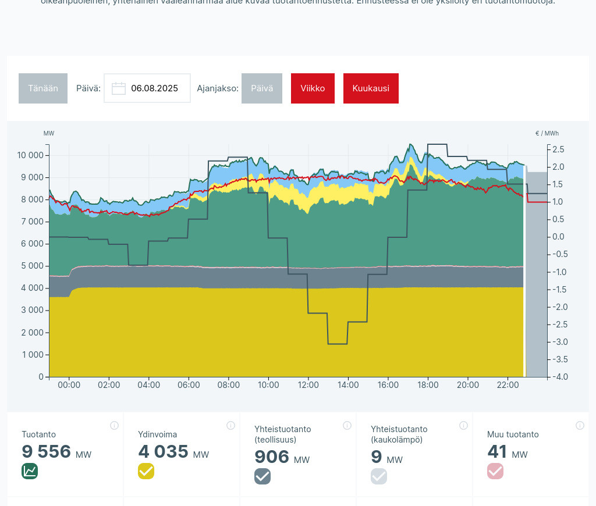This screenshot has height=506, width=596.
Task: Toggle Yhteistuotanto (teollisuus) gray checkbox
Action: 262,476
